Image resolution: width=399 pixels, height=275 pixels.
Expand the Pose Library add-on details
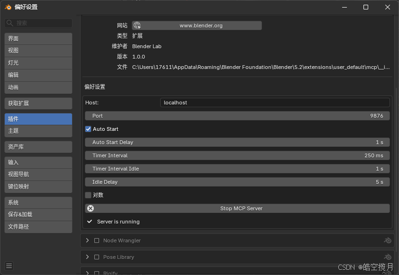[x=87, y=257]
